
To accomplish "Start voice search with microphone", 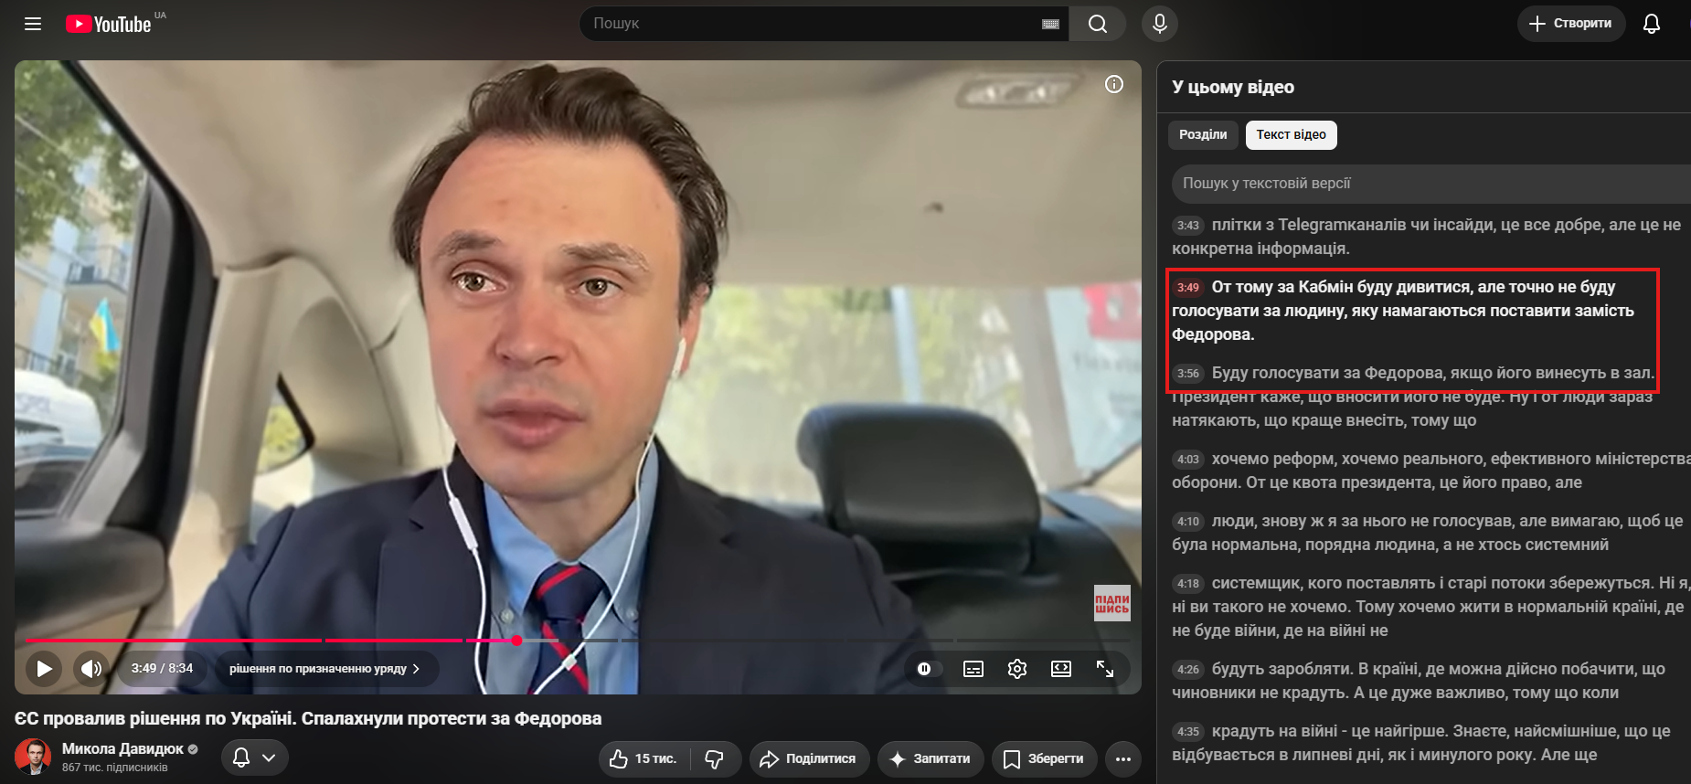I will point(1159,24).
